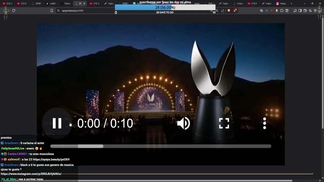Open the instagram.com/p/DRSJbYjAHUs link in chat
The image size is (324, 182).
(x=31, y=174)
